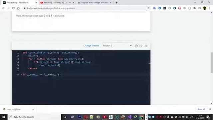
Task: Toggle fullscreen mode for the code editor
Action: pyautogui.click(x=141, y=46)
